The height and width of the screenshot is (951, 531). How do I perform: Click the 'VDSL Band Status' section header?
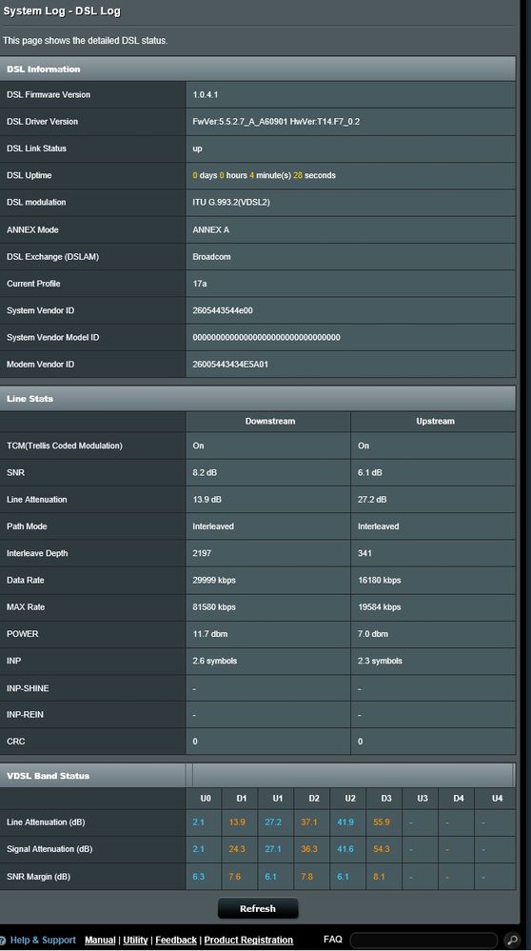[x=258, y=776]
